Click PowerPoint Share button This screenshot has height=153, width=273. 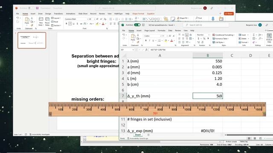click(229, 14)
